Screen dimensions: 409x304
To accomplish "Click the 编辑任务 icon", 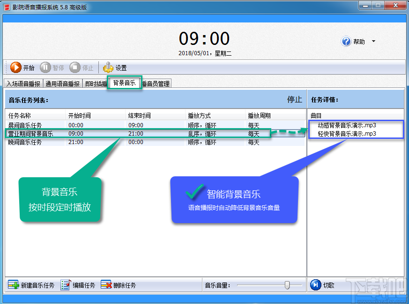I will tap(66, 285).
